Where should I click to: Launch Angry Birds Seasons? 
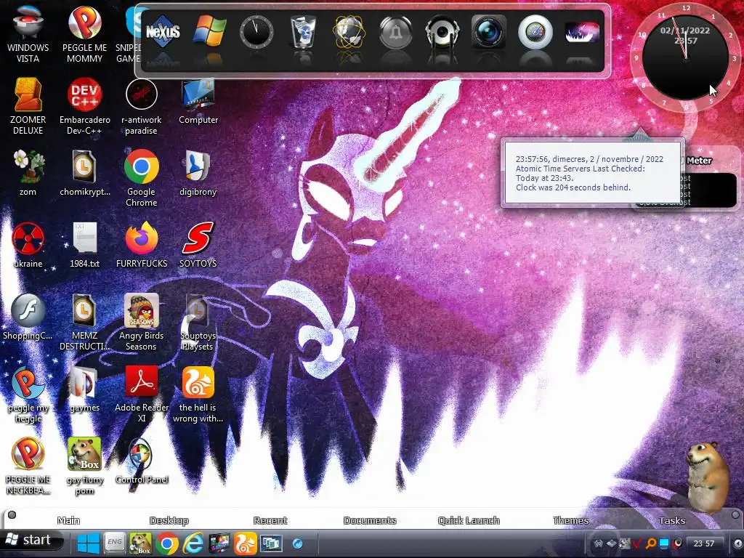[142, 322]
